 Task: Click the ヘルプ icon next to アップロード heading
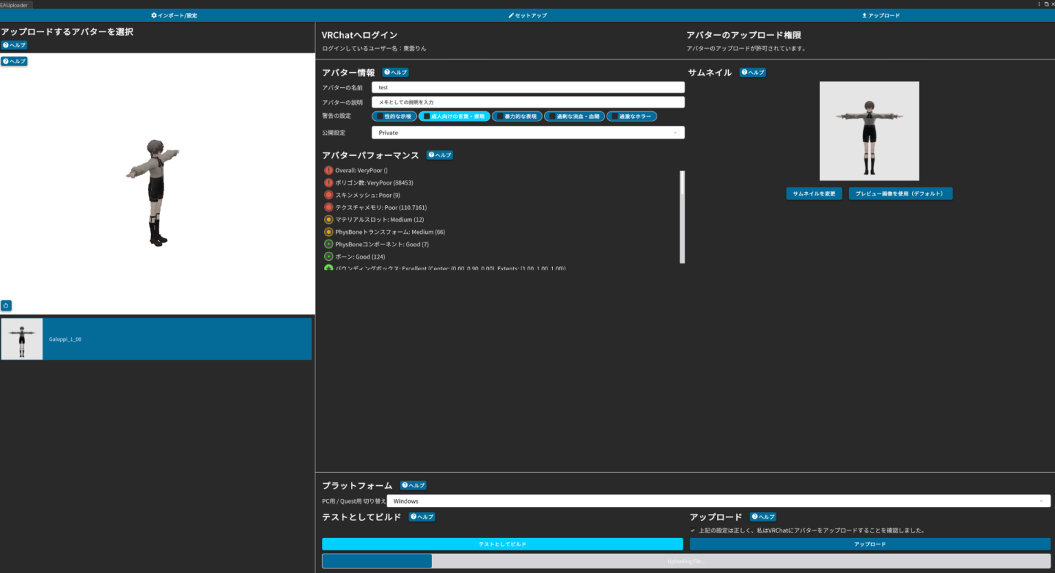762,517
